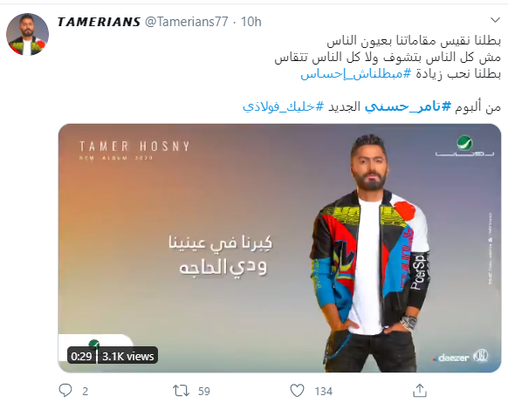Click the deezer logo on the video
The width and height of the screenshot is (508, 403).
pos(454,358)
